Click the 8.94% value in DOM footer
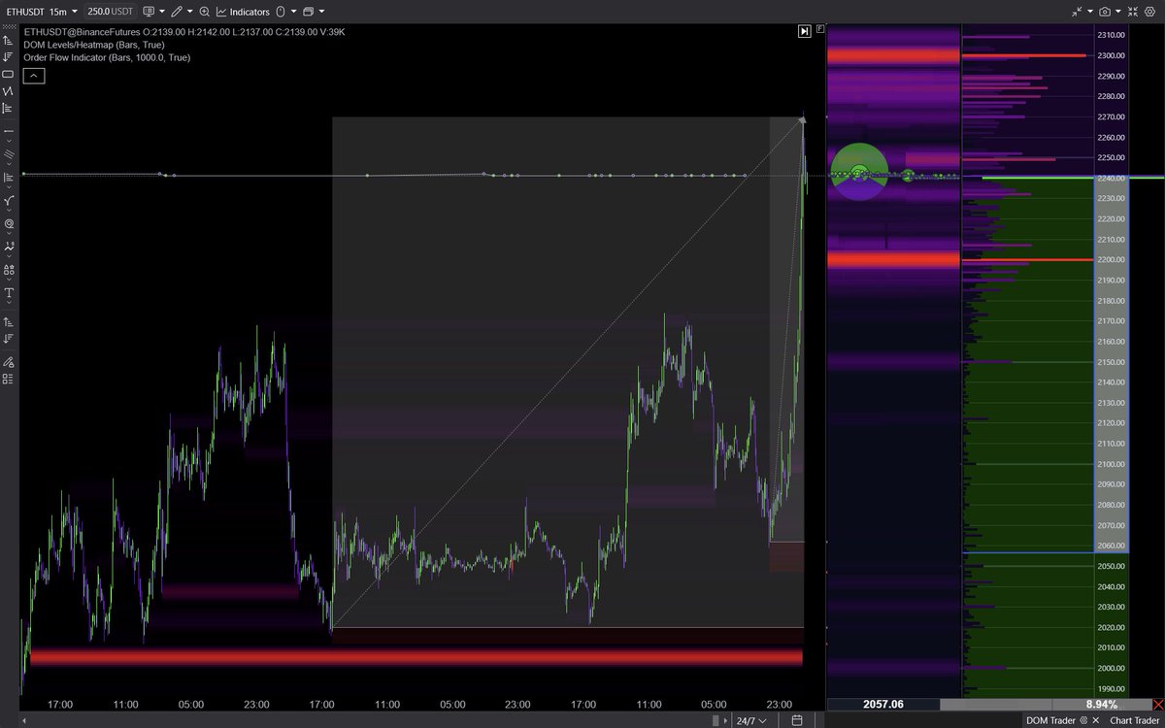Screen dimensions: 1165x728 1102,704
